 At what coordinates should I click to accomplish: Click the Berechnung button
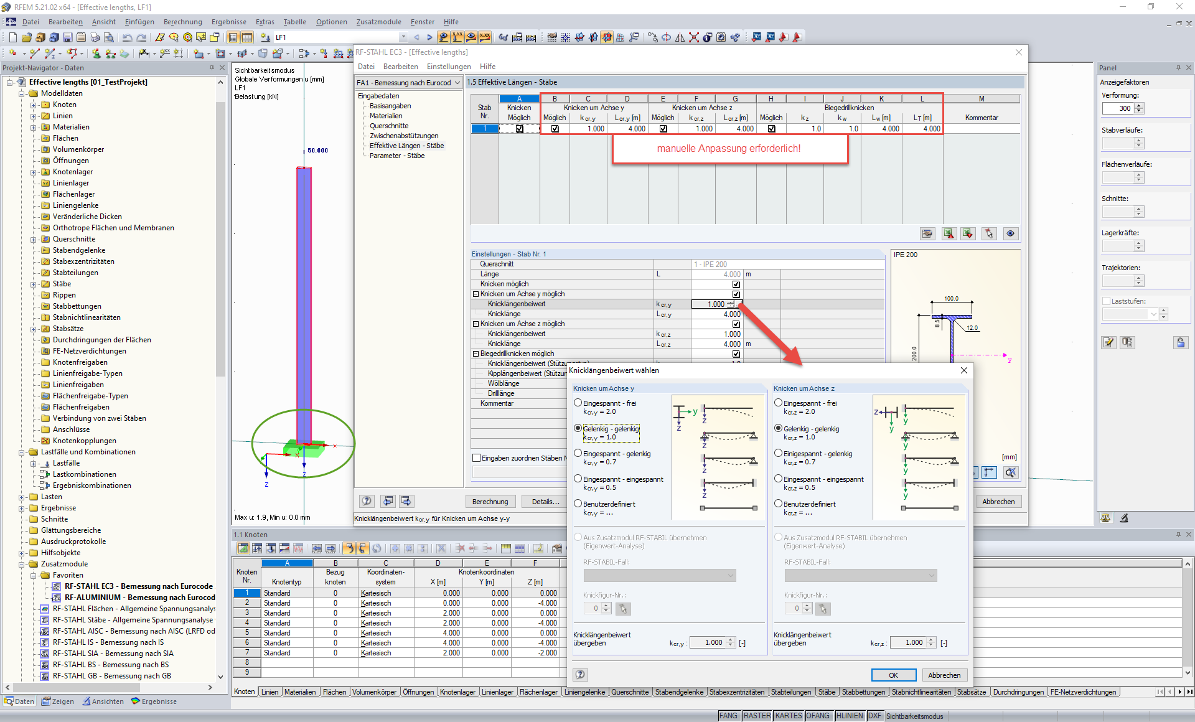point(490,502)
